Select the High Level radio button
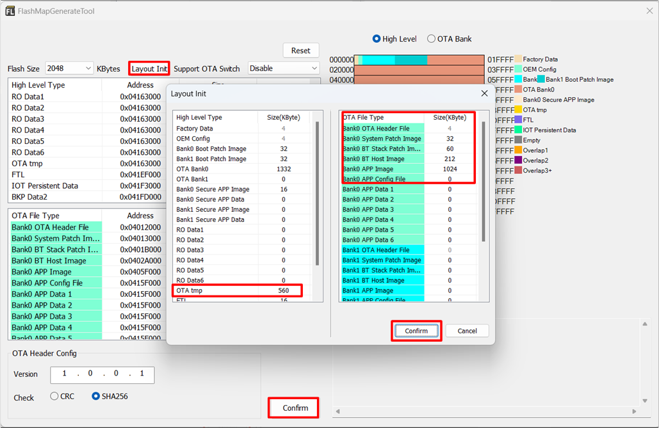 click(376, 38)
